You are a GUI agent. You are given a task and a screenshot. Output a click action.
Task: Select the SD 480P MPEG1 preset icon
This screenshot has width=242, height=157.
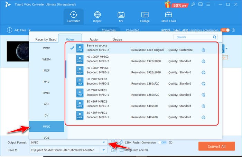(x=80, y=115)
